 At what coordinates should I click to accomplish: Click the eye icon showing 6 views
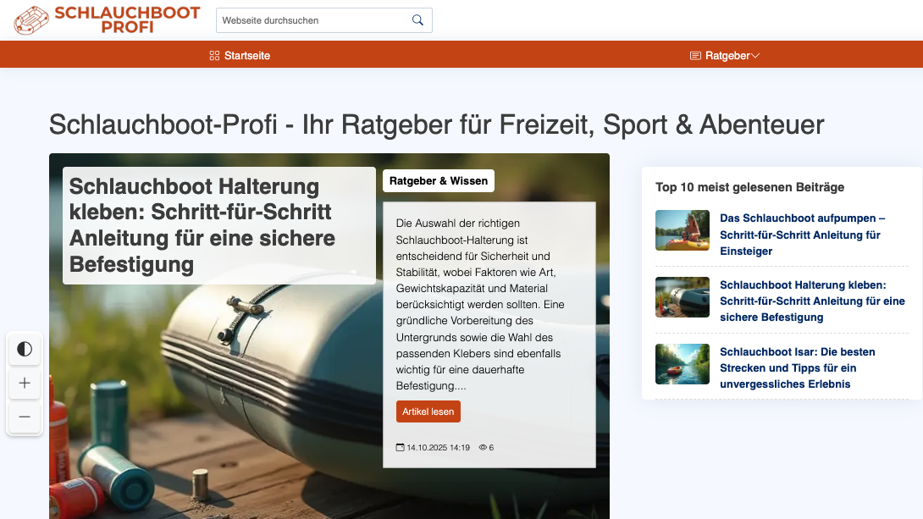tap(481, 447)
